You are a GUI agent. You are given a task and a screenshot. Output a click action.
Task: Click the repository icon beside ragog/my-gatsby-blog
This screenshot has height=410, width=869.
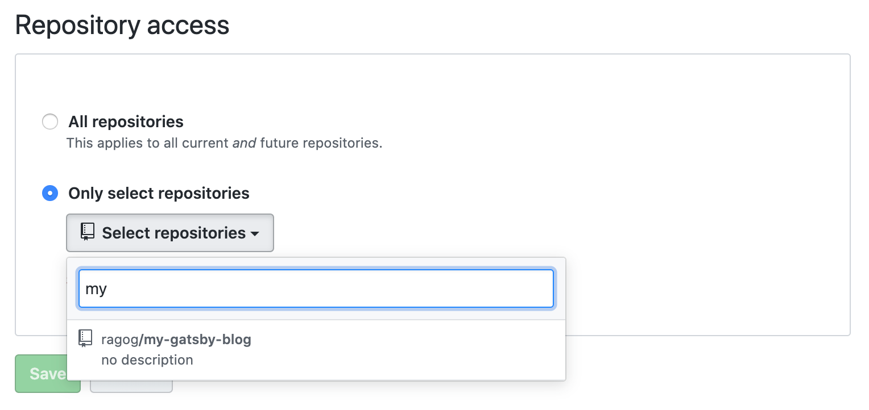tap(85, 338)
